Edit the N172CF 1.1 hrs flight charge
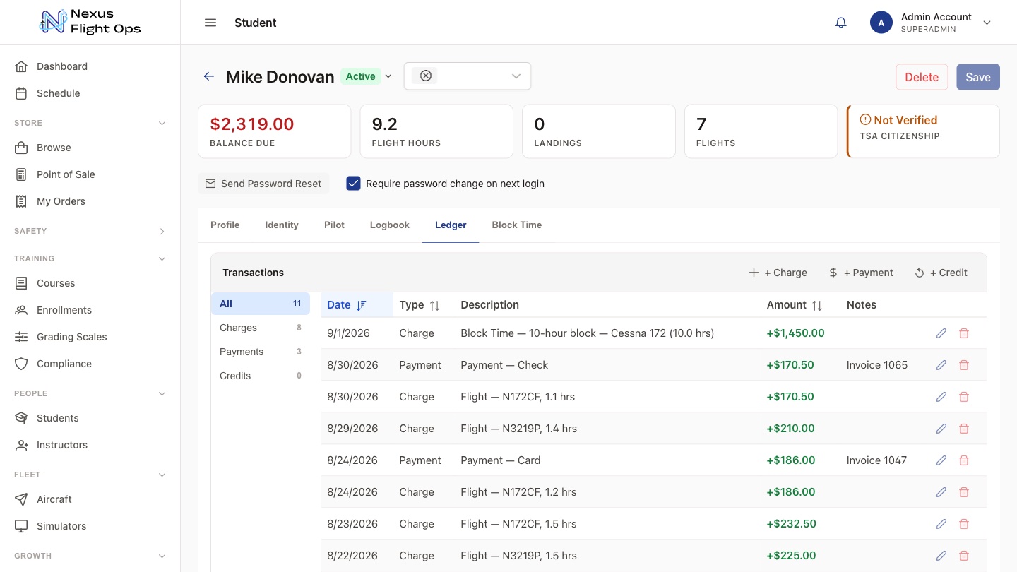This screenshot has height=572, width=1017. click(941, 397)
